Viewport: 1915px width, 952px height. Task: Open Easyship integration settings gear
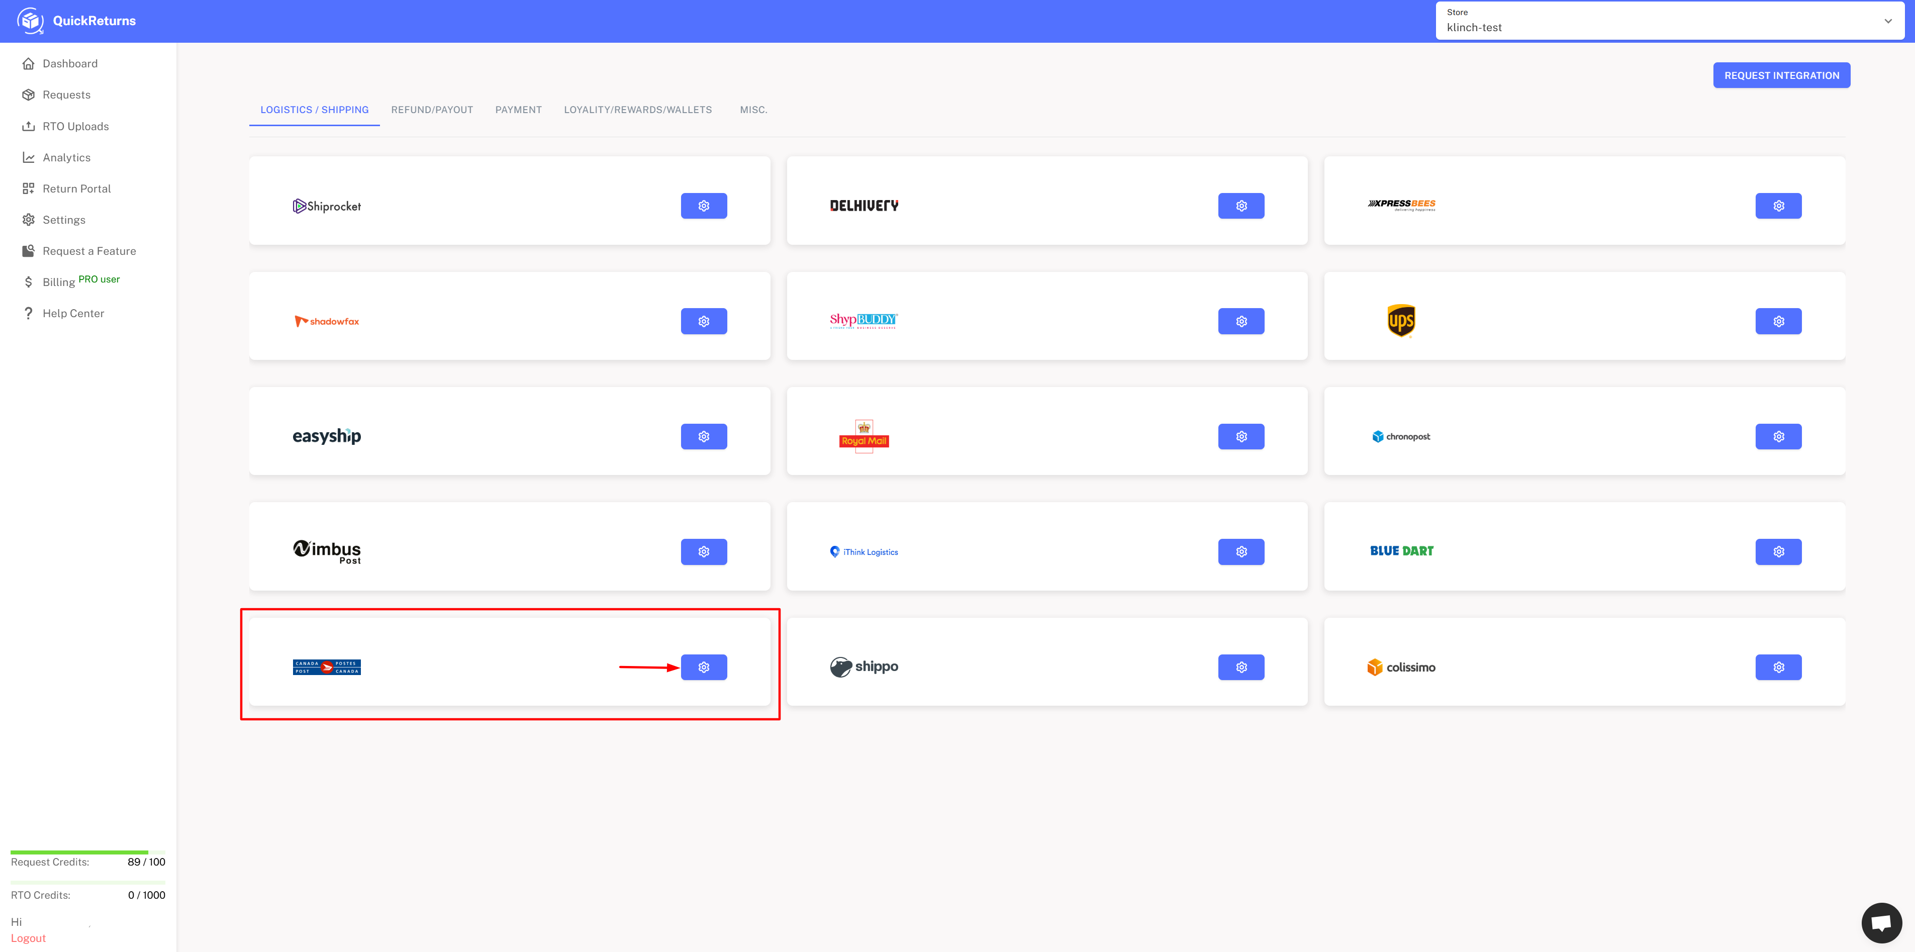703,436
